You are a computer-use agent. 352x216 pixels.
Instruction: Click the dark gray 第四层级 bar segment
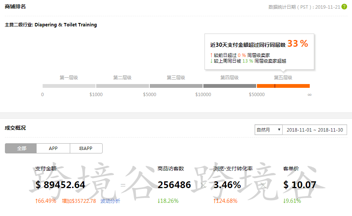[230, 86]
